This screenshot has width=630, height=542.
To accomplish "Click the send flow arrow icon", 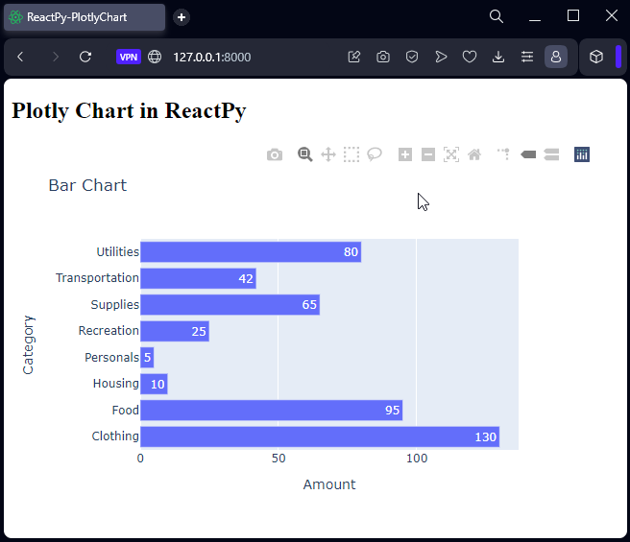I will click(441, 57).
